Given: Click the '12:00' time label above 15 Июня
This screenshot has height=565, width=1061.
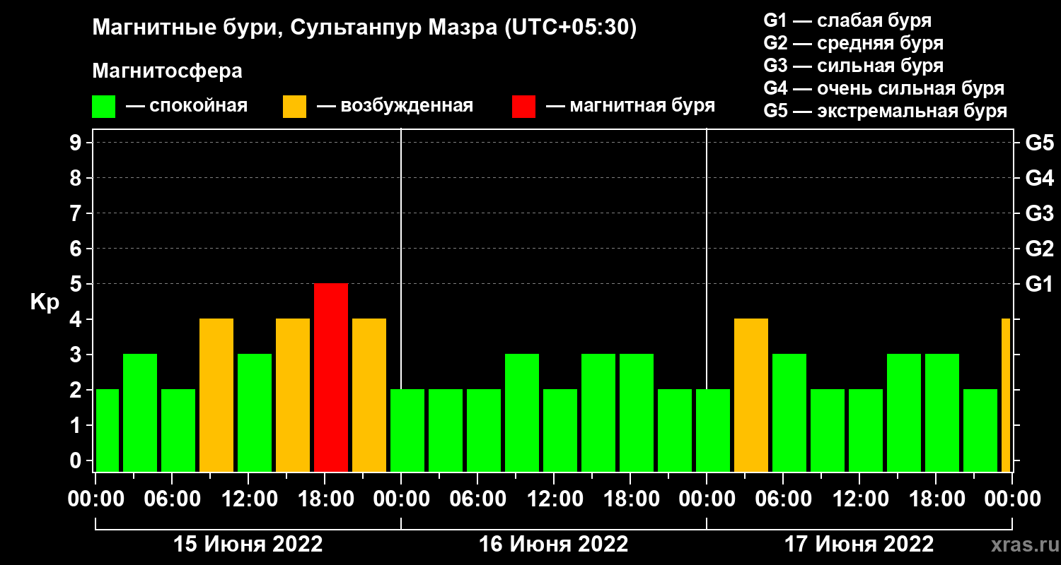Looking at the screenshot, I should click(248, 499).
